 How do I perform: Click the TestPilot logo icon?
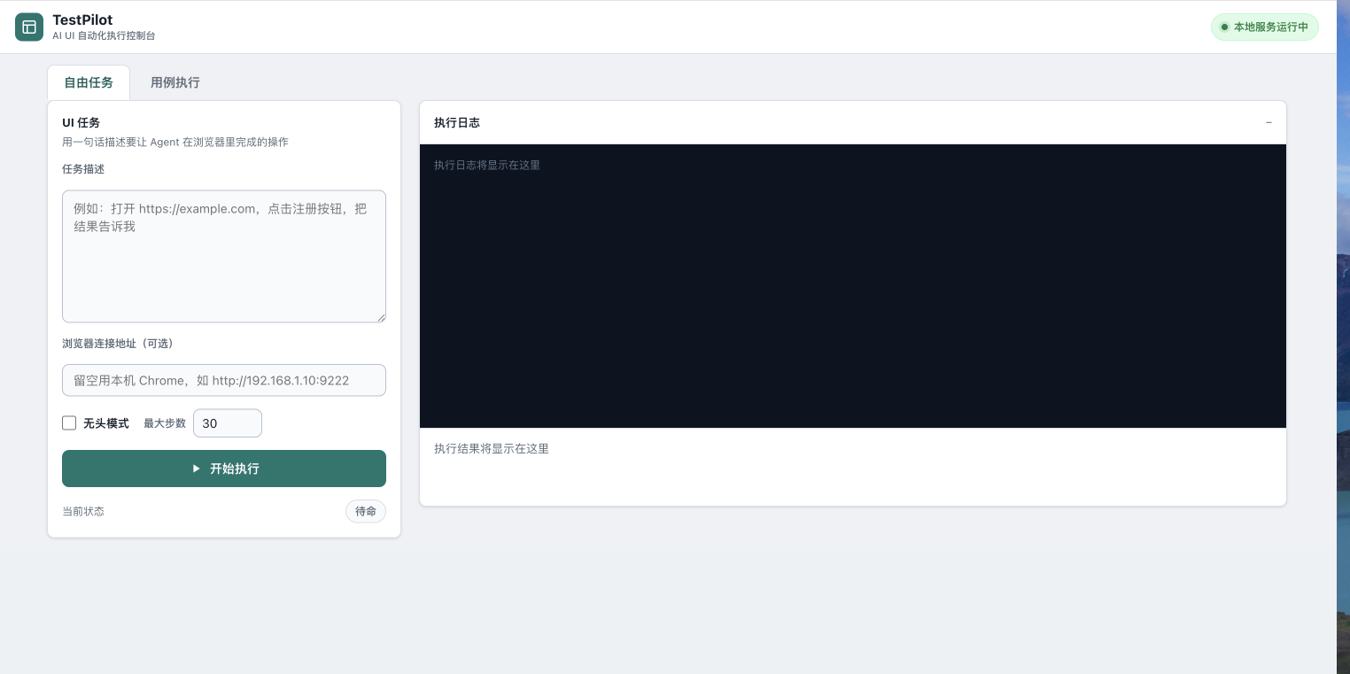[x=29, y=27]
